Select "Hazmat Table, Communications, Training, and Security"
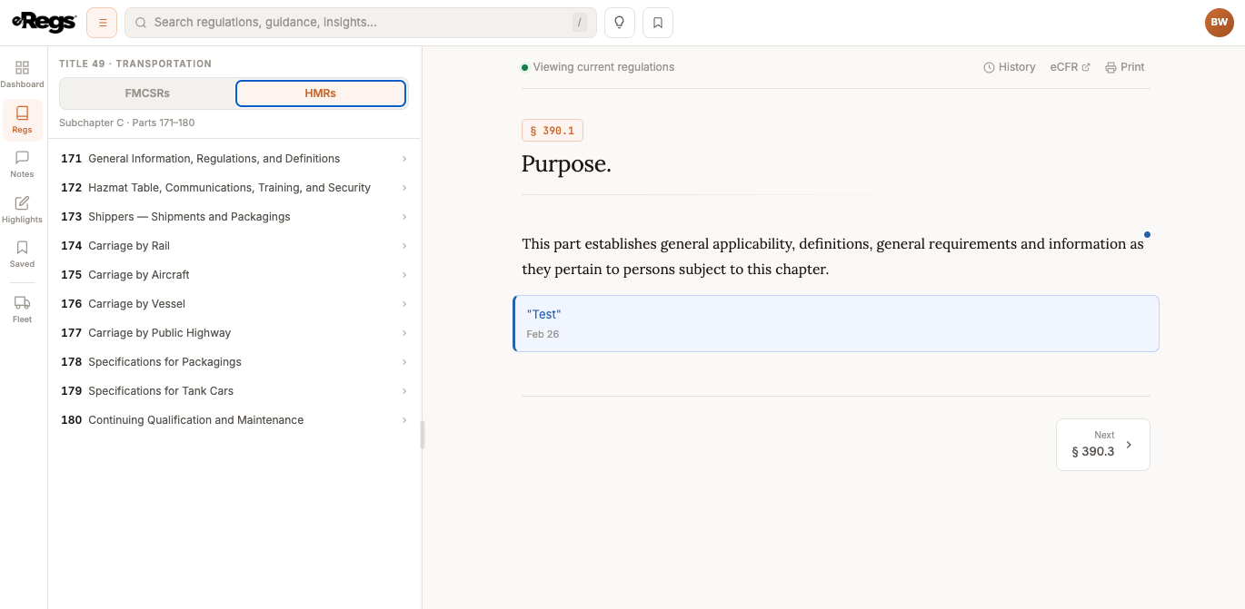 (230, 188)
